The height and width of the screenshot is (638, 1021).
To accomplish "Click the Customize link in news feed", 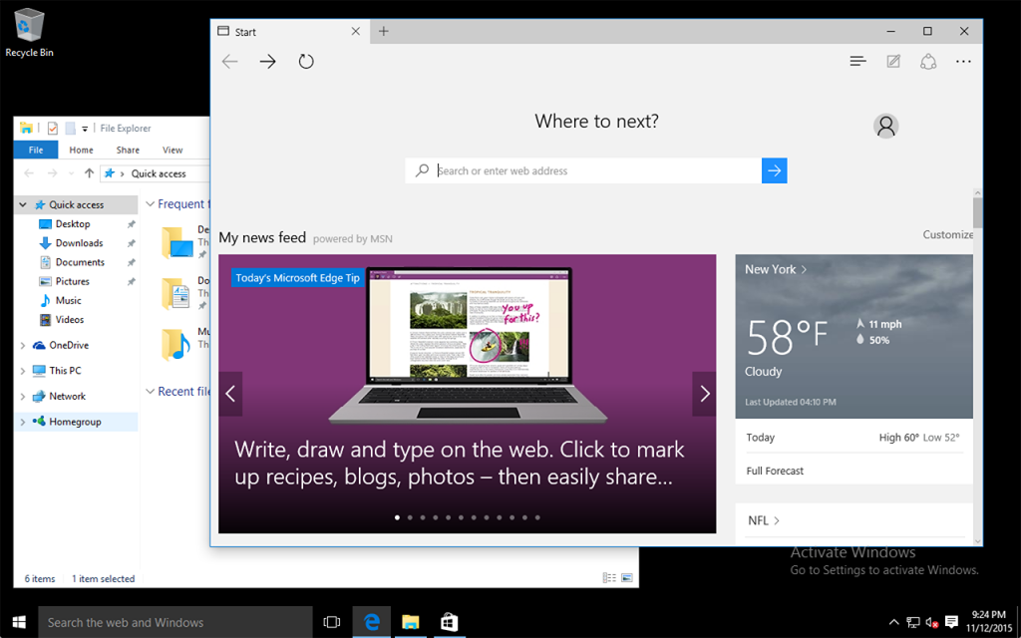I will pyautogui.click(x=947, y=234).
